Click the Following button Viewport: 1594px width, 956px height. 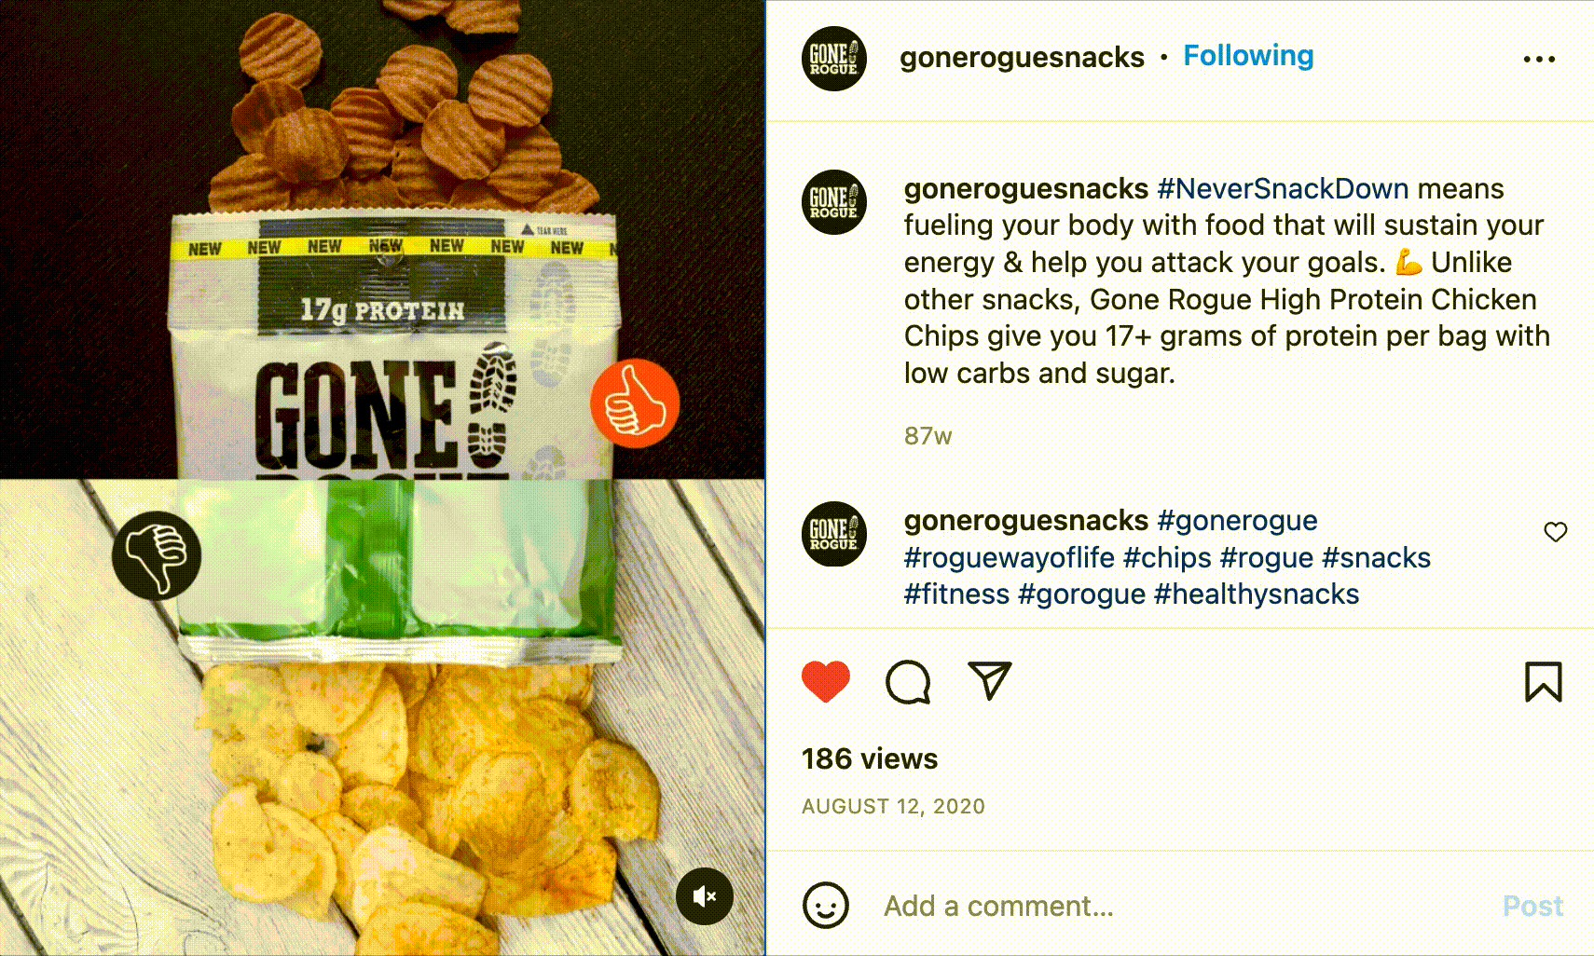[x=1248, y=56]
